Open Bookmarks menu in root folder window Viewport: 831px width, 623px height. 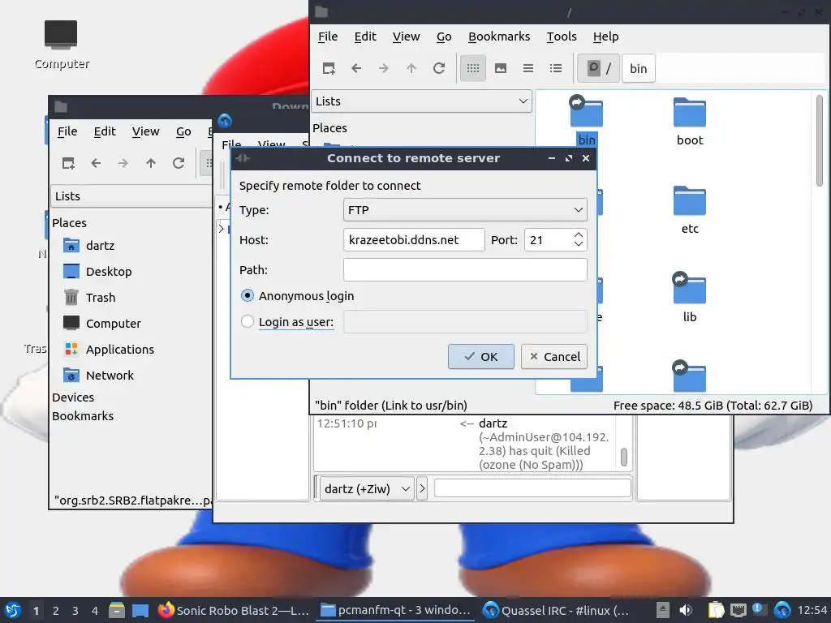coord(499,37)
